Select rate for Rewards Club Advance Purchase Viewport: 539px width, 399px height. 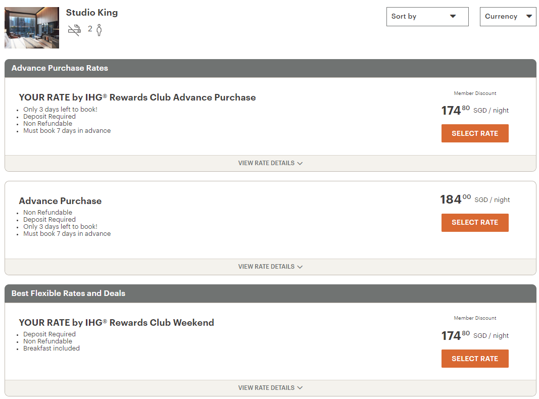click(x=474, y=133)
